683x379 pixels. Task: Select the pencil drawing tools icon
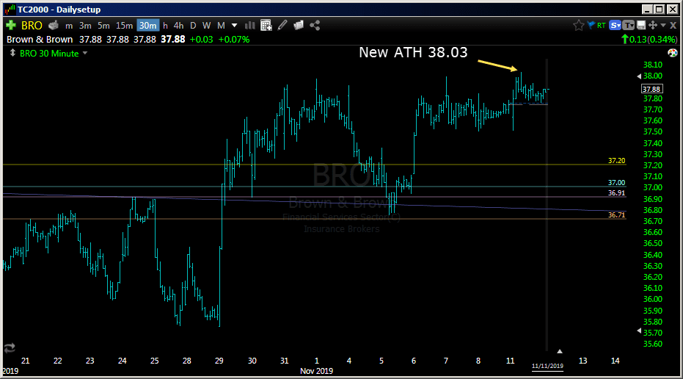(x=282, y=25)
